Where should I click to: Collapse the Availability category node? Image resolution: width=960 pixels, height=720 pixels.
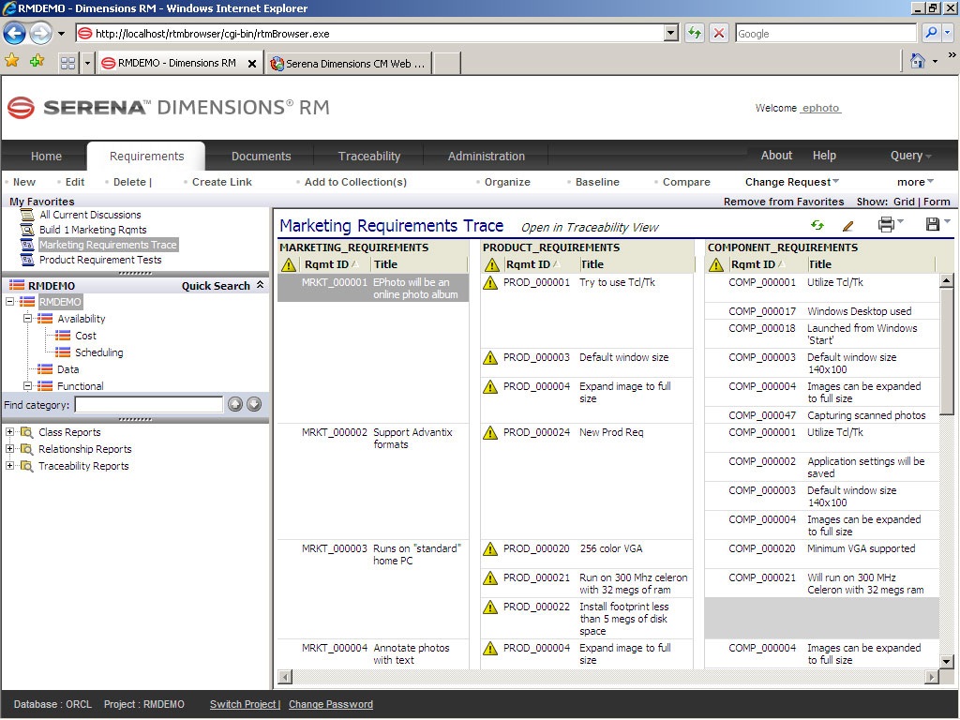click(27, 319)
